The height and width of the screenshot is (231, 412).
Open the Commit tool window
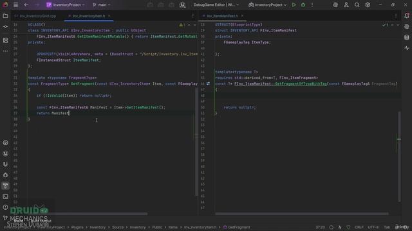pyautogui.click(x=5, y=27)
